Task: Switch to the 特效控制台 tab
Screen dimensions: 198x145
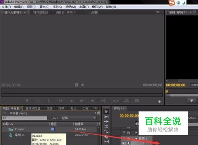Action: pyautogui.click(x=40, y=12)
